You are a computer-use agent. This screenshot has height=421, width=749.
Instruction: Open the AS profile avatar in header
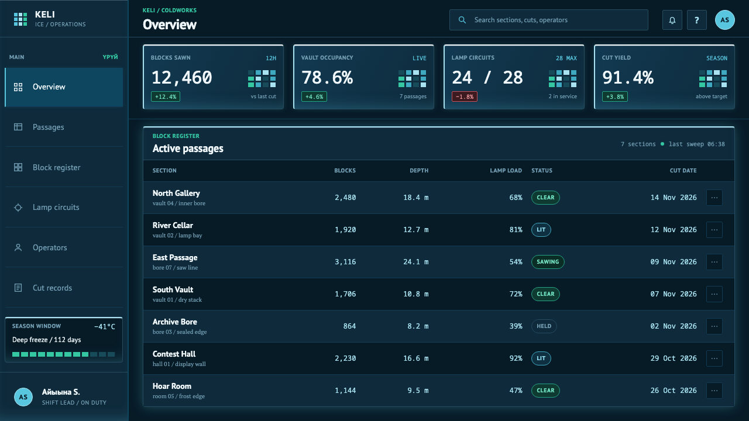coord(725,20)
